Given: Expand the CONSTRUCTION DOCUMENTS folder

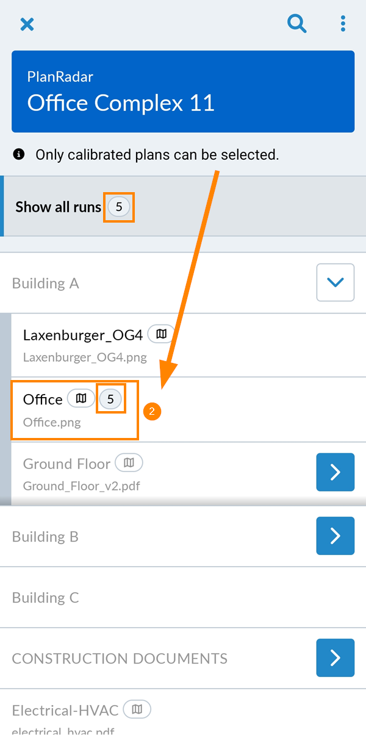Looking at the screenshot, I should (335, 658).
